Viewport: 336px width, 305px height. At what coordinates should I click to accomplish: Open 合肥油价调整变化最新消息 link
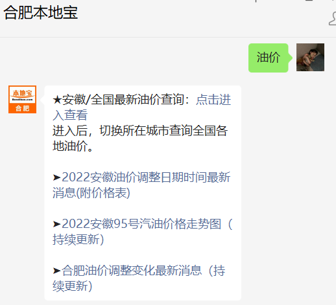132,271
